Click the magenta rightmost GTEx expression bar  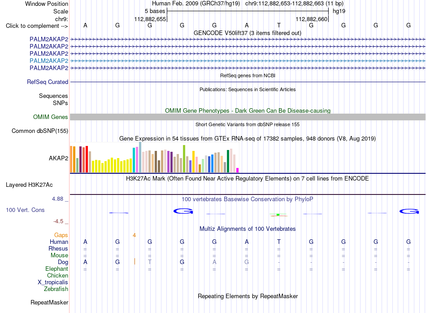pos(238,170)
